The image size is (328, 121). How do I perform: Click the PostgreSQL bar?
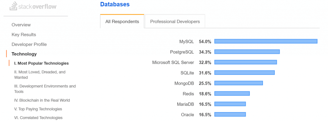[247, 52]
